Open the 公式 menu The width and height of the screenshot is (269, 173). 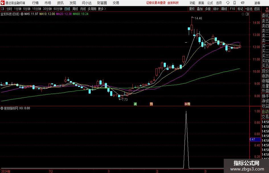(210, 3)
